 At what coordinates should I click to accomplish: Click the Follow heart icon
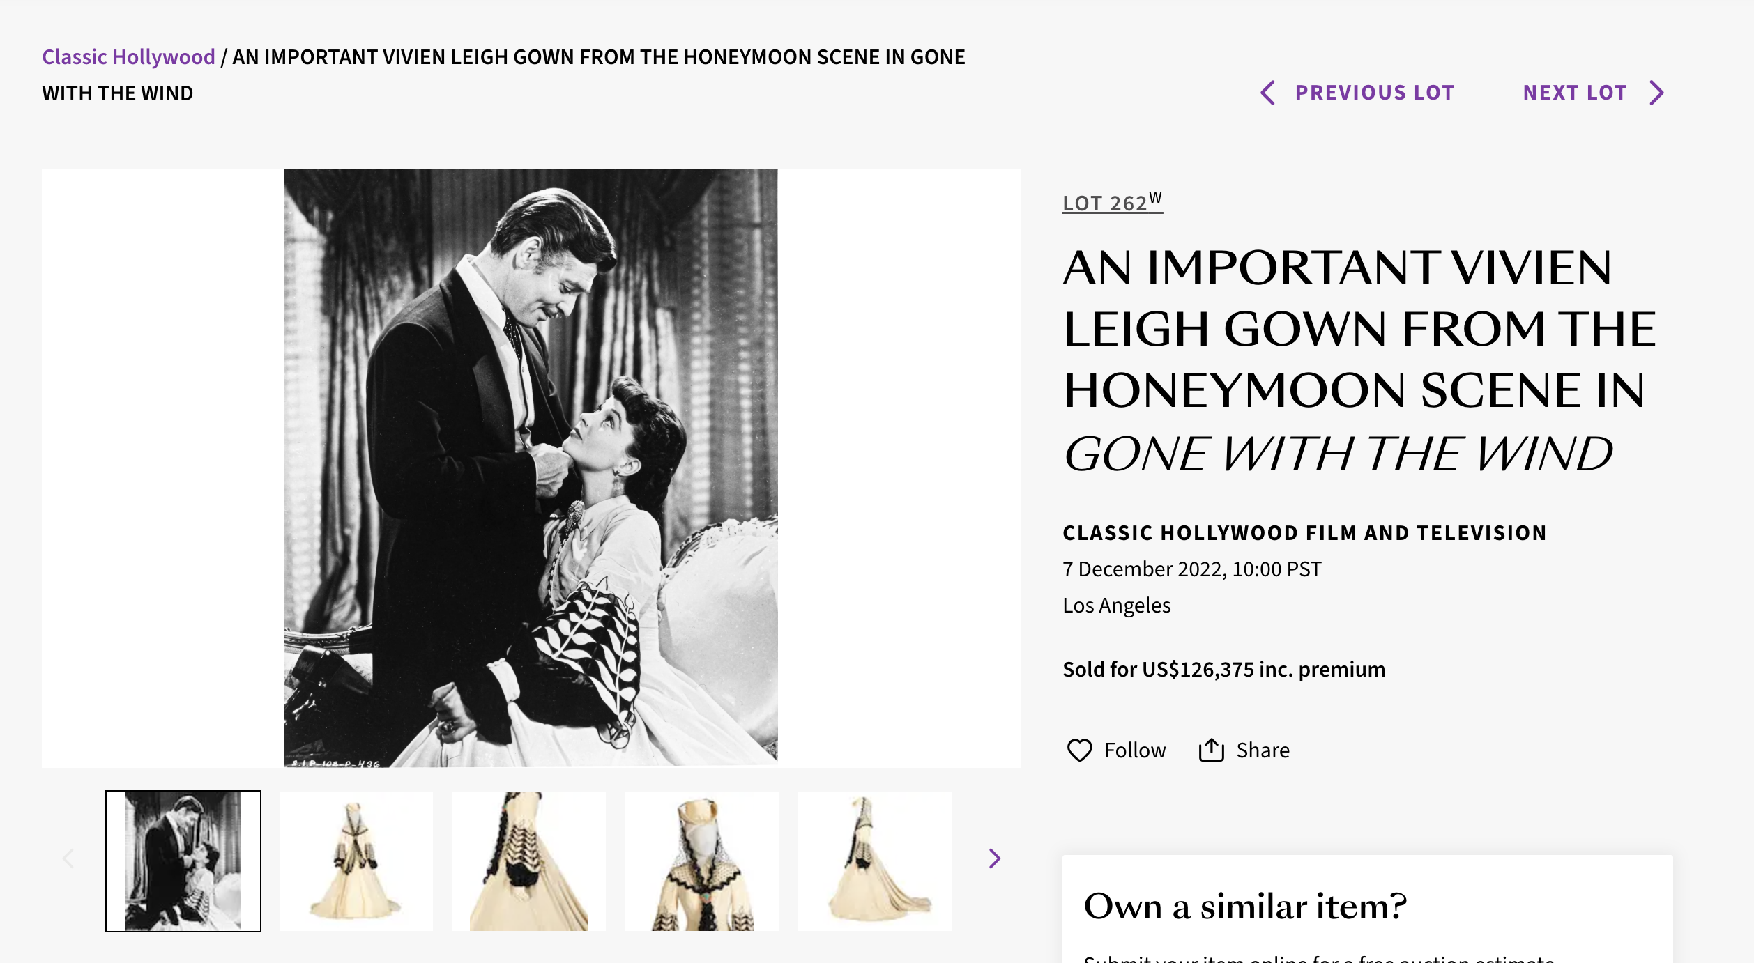tap(1079, 750)
